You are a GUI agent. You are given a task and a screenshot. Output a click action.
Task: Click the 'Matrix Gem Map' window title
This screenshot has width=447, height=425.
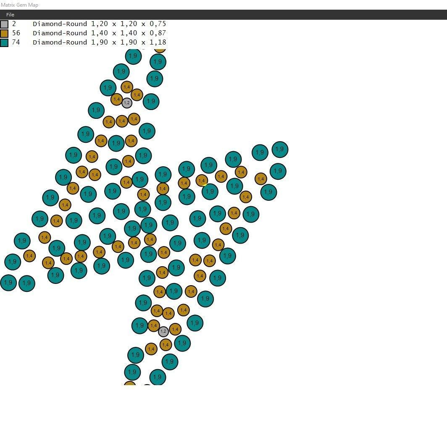tap(19, 5)
